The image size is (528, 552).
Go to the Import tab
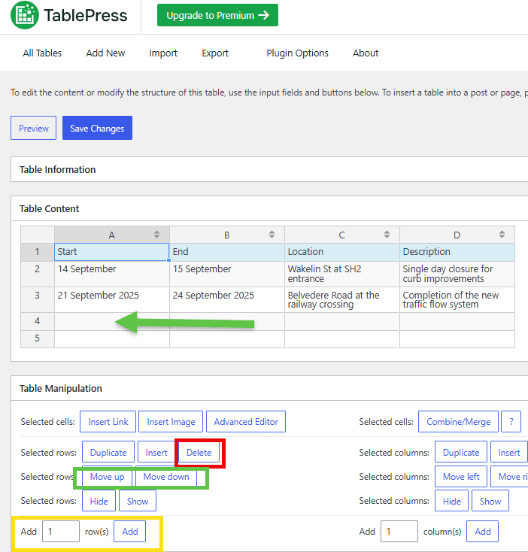[x=163, y=53]
